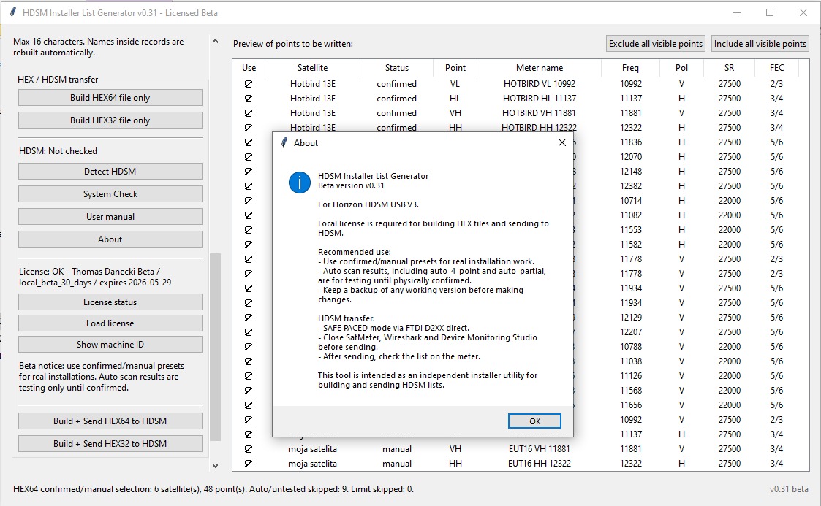Click the Freq column header
This screenshot has width=821, height=506.
coord(630,68)
